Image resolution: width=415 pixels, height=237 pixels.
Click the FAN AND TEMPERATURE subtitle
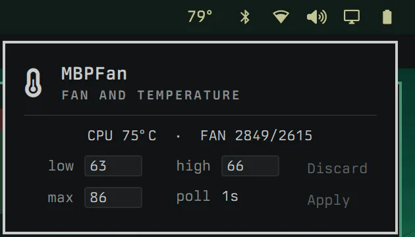[x=151, y=95]
